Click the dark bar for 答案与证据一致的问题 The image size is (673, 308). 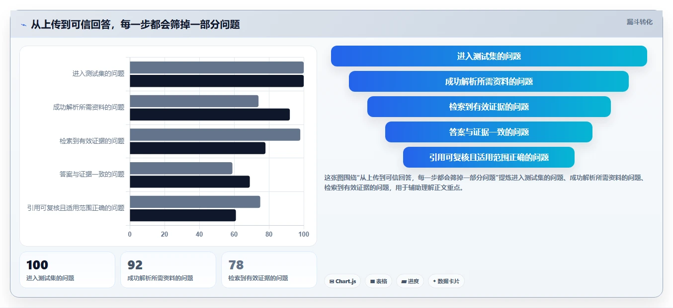(x=190, y=182)
